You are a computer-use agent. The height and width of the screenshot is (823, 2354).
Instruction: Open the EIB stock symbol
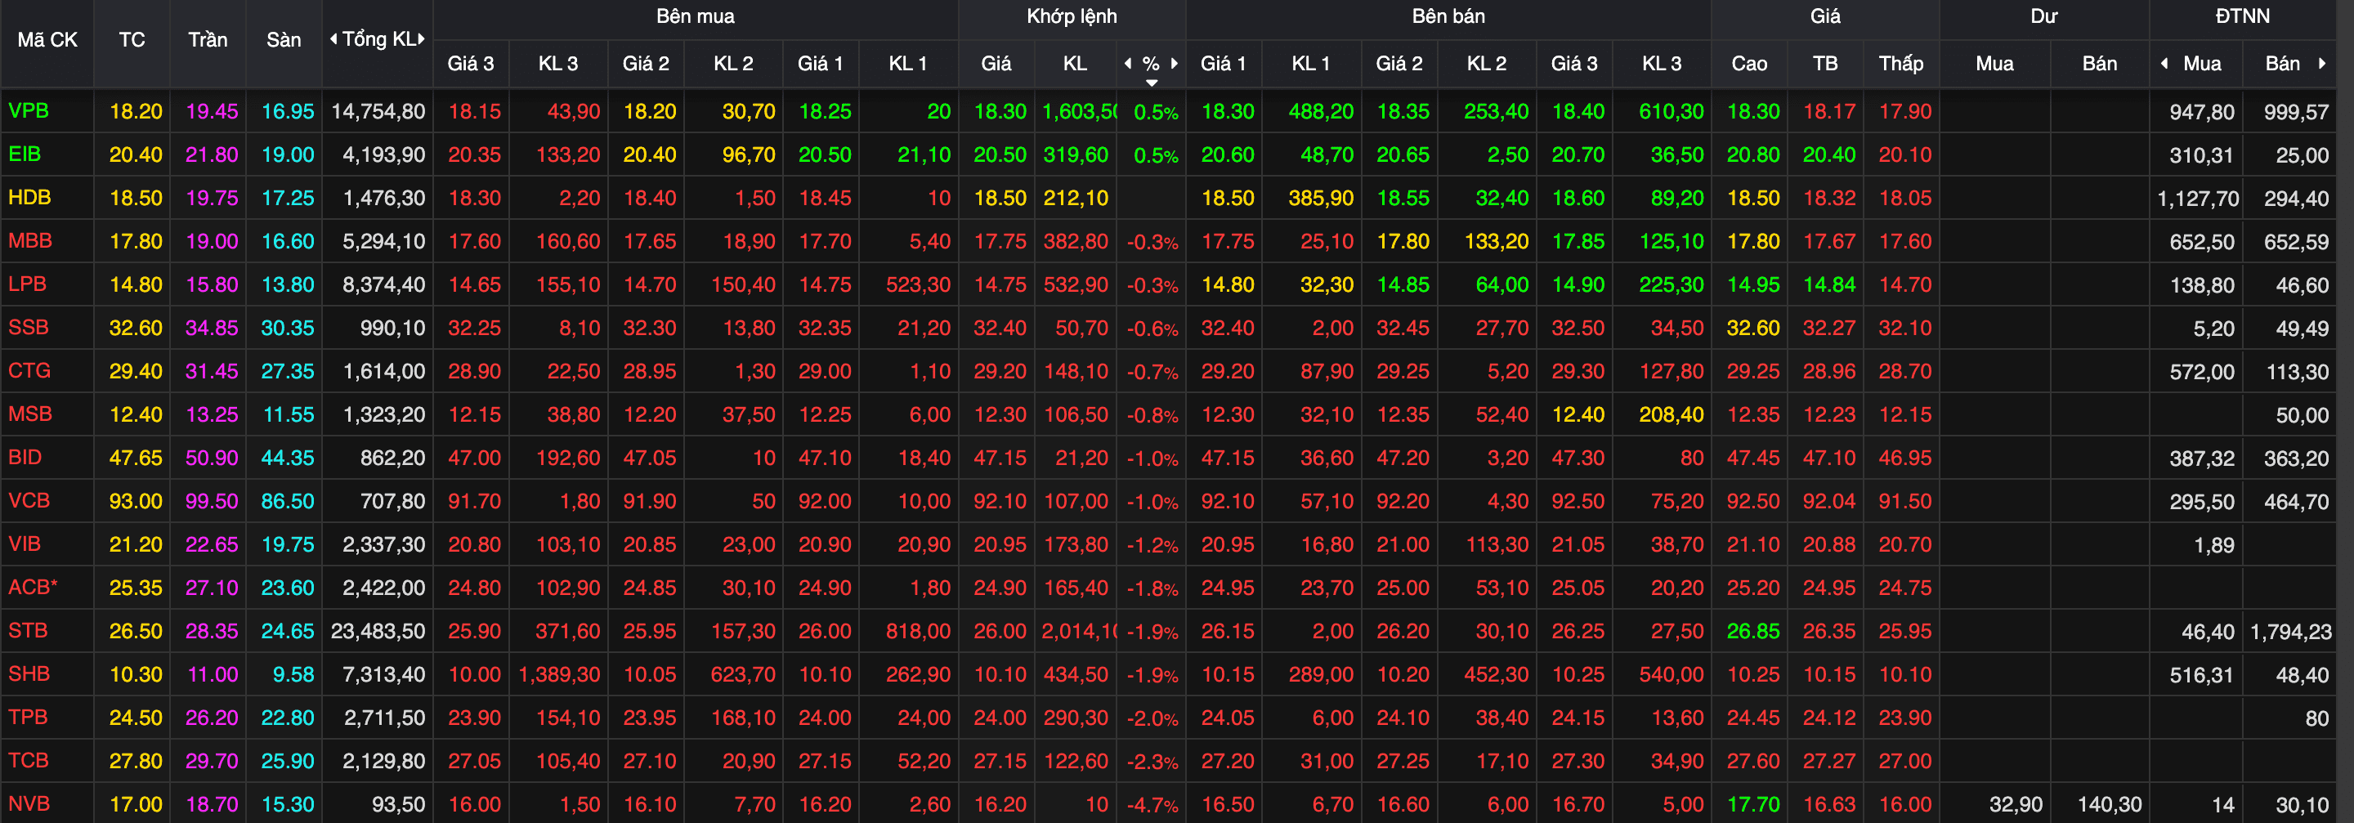[x=25, y=154]
